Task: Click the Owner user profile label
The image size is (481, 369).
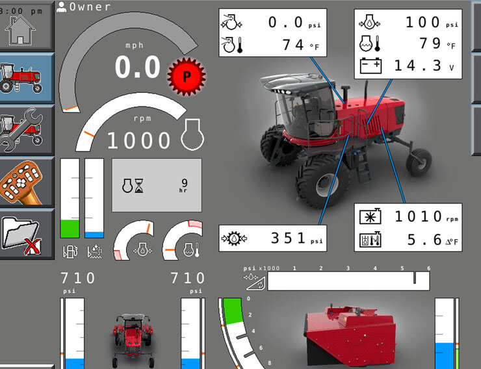Action: tap(84, 7)
